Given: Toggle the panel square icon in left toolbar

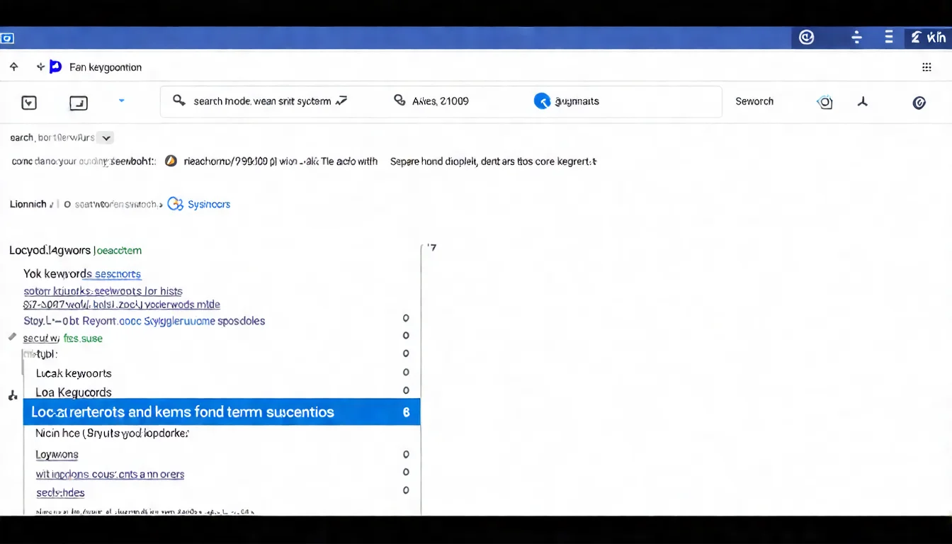Looking at the screenshot, I should click(78, 103).
